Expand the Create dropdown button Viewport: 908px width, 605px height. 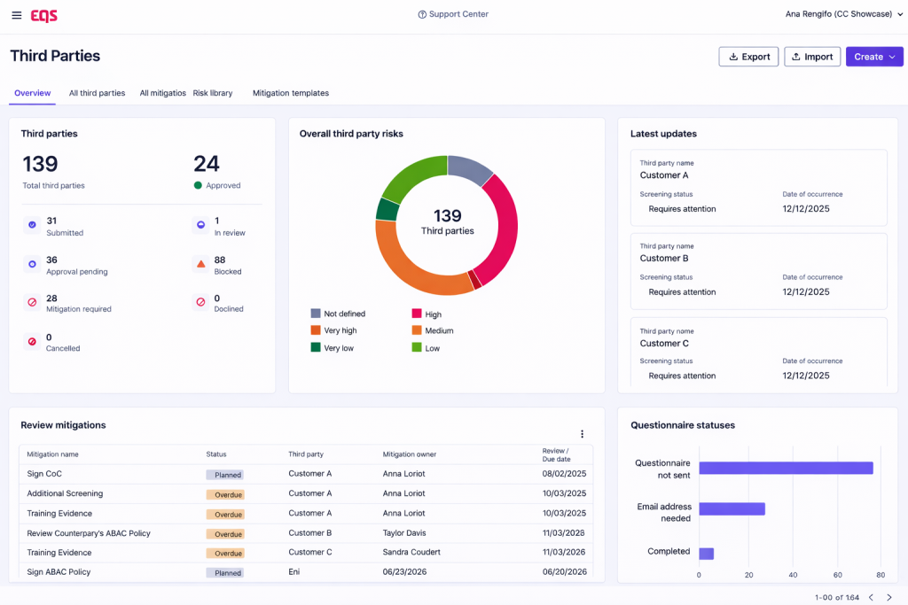[x=874, y=57]
